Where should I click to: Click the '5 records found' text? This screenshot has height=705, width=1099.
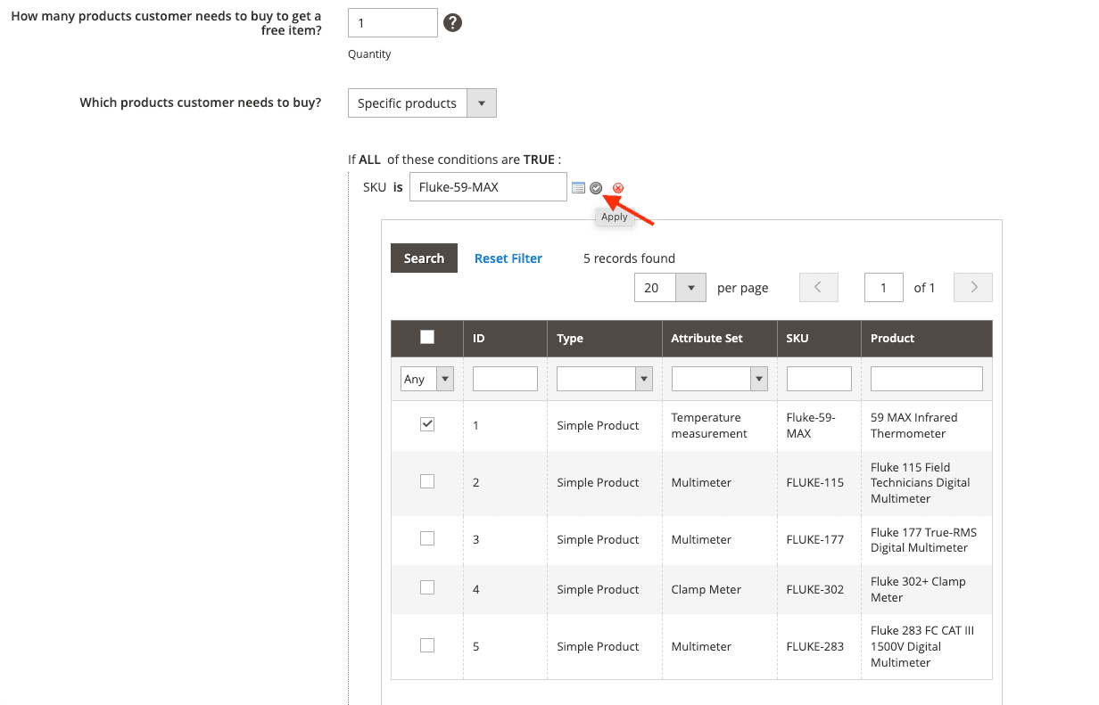[x=629, y=258]
